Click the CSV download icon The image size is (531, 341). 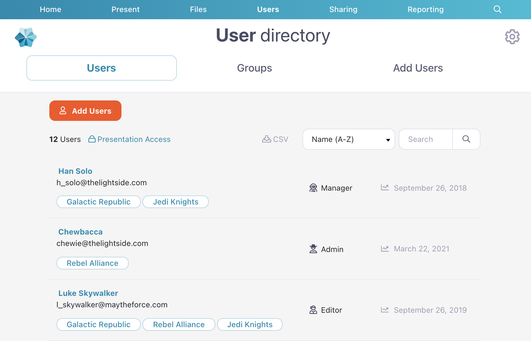tap(266, 139)
